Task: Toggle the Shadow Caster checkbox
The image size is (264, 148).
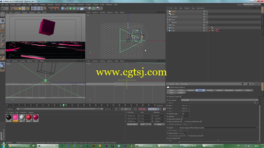Action: point(181,97)
